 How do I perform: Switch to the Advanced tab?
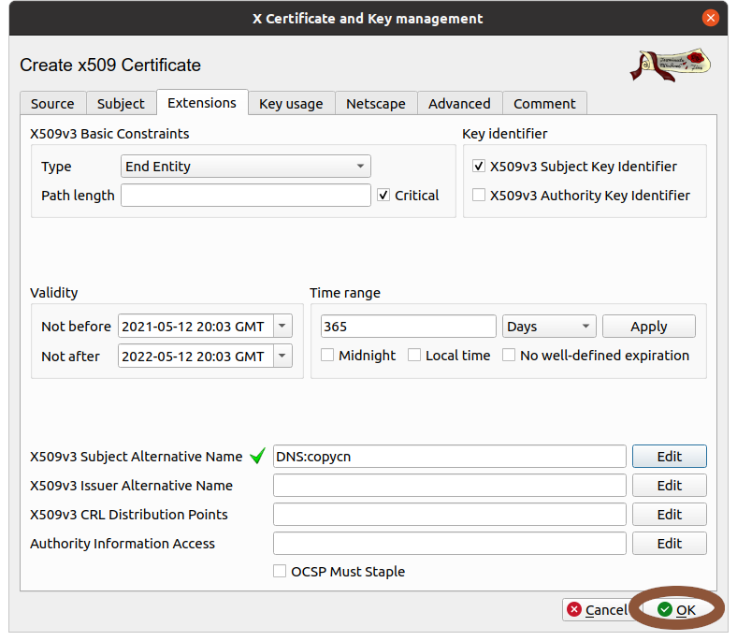coord(459,104)
